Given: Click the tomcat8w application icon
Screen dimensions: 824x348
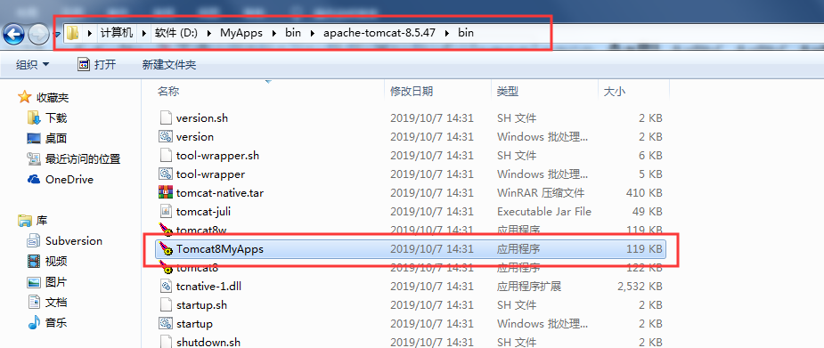Looking at the screenshot, I should (166, 230).
